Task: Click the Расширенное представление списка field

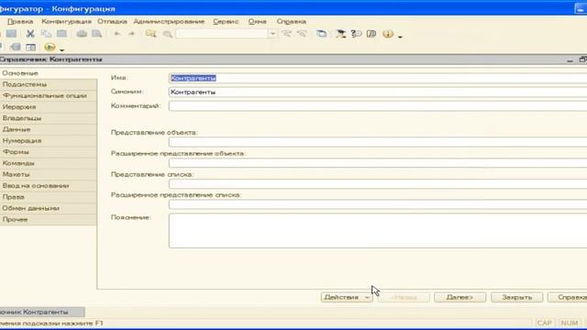Action: click(378, 204)
